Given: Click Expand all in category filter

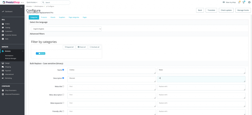Looking at the screenshot, I should tap(69, 47).
